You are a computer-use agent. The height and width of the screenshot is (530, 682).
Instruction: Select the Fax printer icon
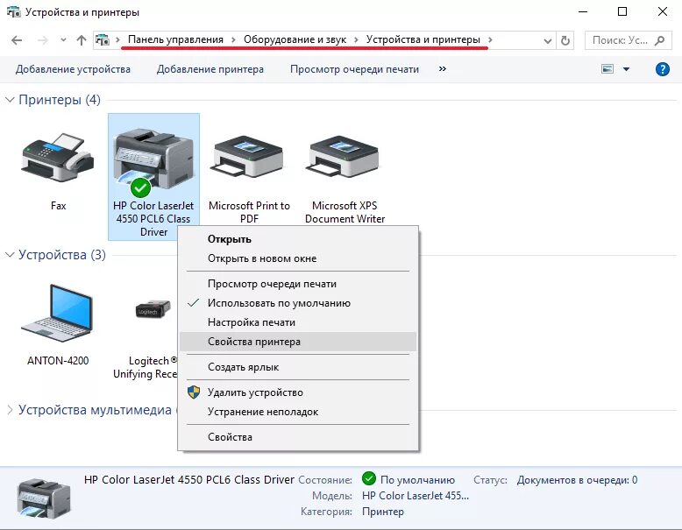[x=58, y=159]
